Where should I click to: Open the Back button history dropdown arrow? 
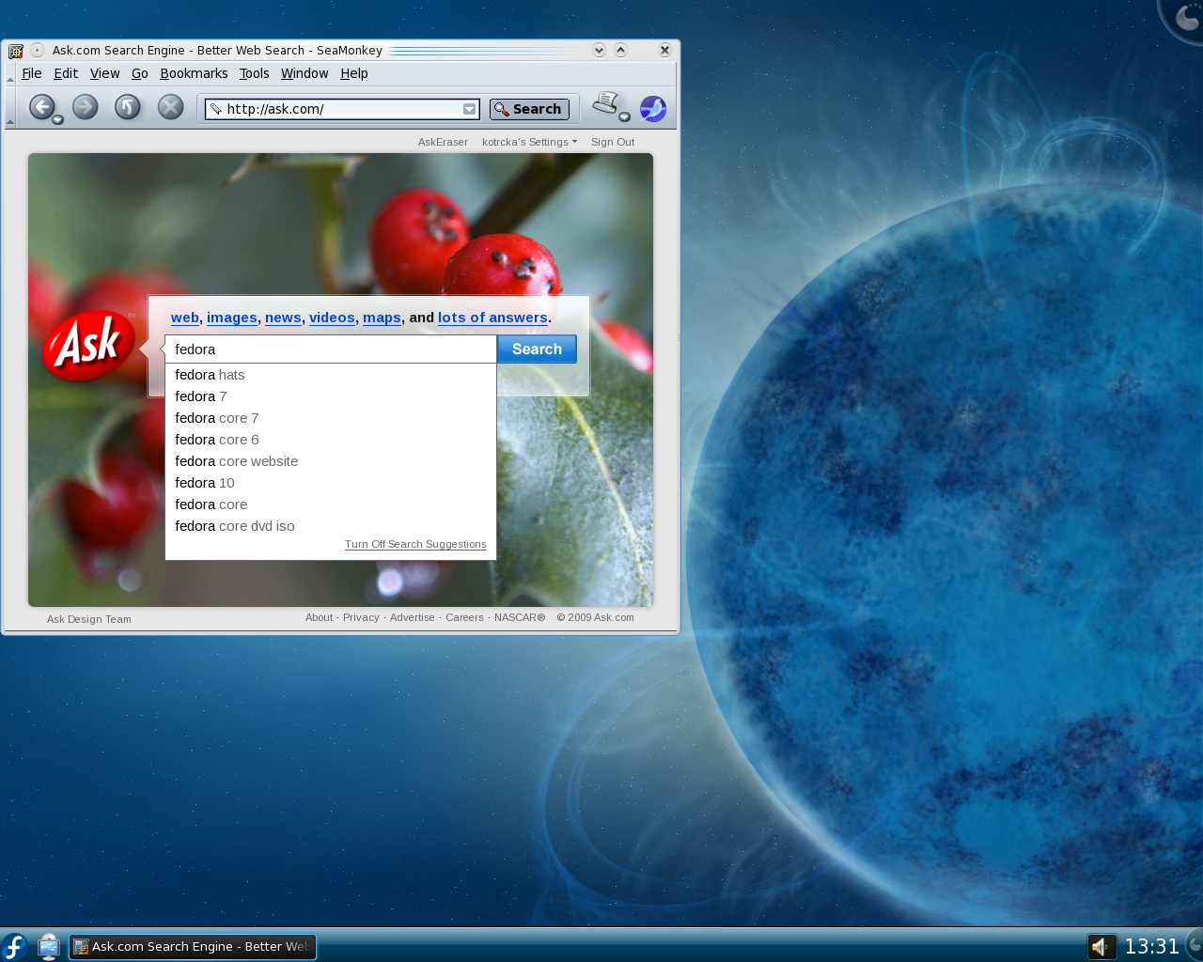[x=57, y=119]
